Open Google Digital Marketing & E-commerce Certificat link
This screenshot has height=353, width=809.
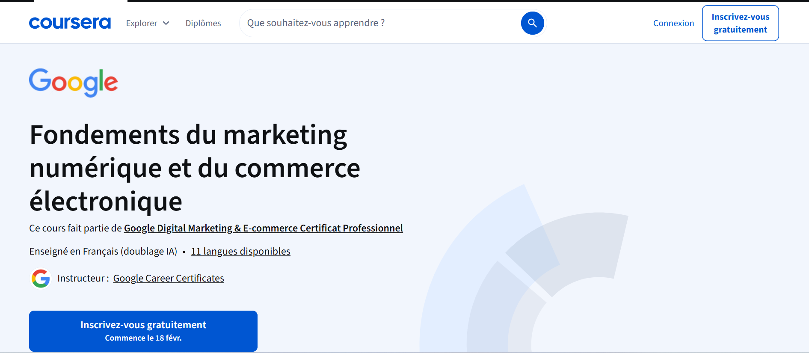click(263, 228)
